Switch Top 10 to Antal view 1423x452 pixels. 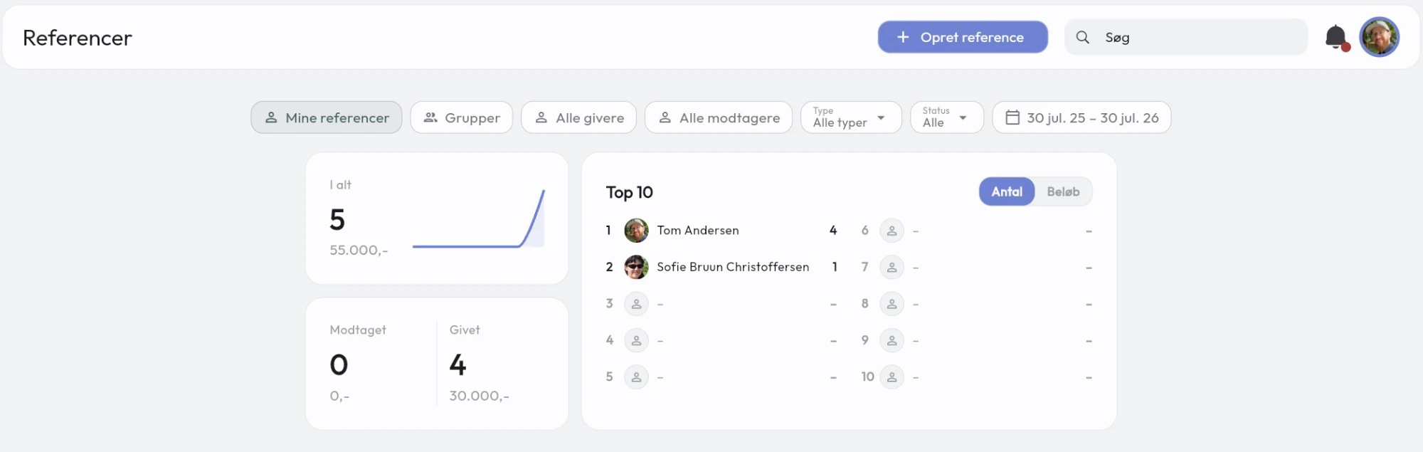tap(1007, 191)
